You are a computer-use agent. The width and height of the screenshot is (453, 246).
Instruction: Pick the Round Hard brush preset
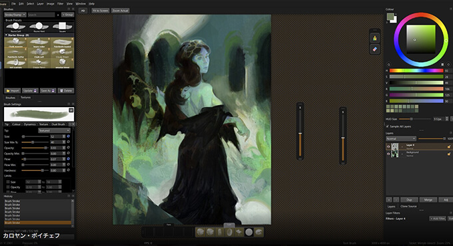click(x=39, y=27)
